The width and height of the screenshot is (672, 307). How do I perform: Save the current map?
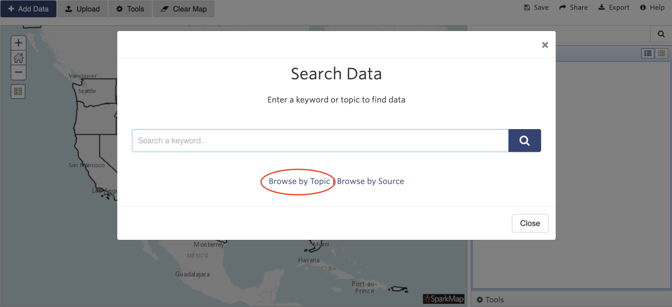pyautogui.click(x=535, y=7)
